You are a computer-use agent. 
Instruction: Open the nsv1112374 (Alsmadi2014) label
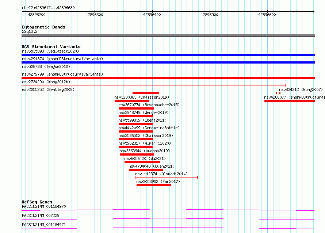point(161,174)
